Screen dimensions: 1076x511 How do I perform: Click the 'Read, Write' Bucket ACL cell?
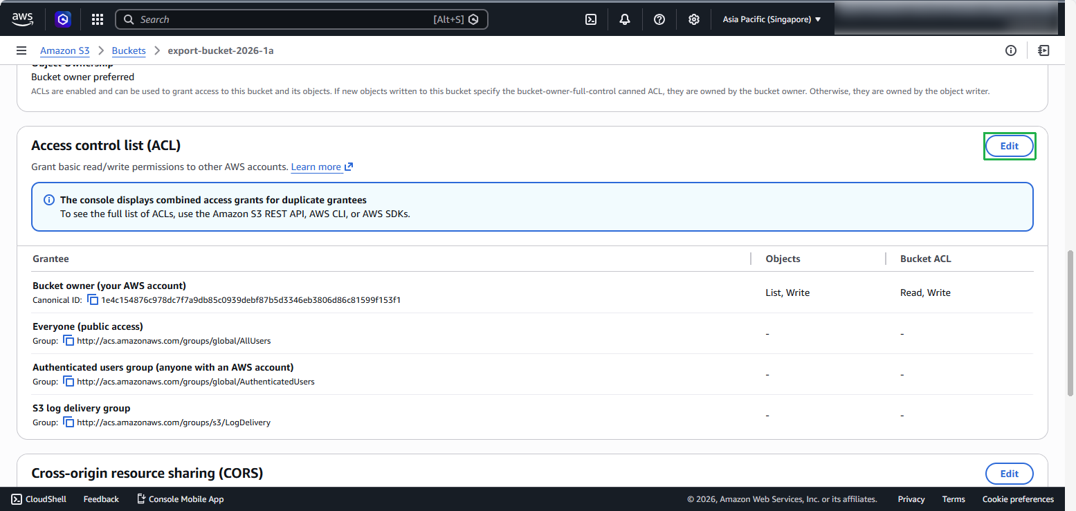click(x=925, y=292)
